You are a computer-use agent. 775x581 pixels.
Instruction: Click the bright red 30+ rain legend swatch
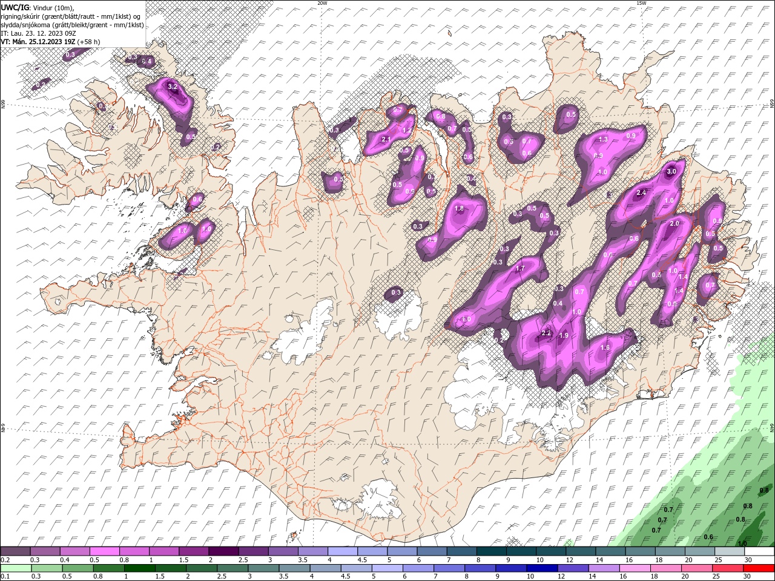(x=759, y=568)
